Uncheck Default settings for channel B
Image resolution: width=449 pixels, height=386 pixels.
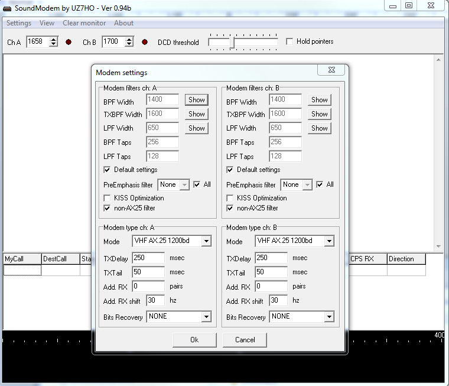click(230, 170)
